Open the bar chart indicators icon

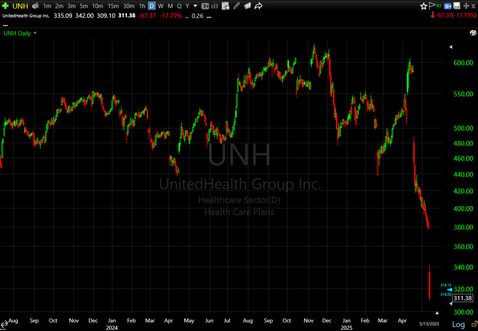(x=215, y=6)
